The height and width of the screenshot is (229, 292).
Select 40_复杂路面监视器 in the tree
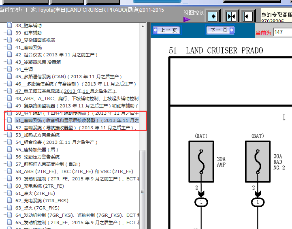tap(35, 40)
